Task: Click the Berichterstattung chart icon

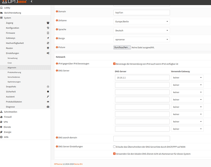Action: tap(1, 13)
